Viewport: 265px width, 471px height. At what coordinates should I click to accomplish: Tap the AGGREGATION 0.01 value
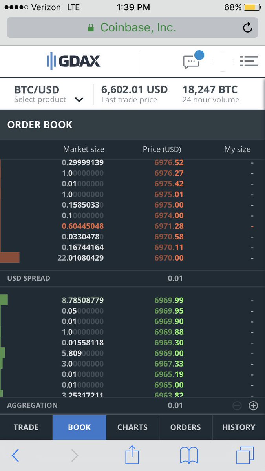175,405
